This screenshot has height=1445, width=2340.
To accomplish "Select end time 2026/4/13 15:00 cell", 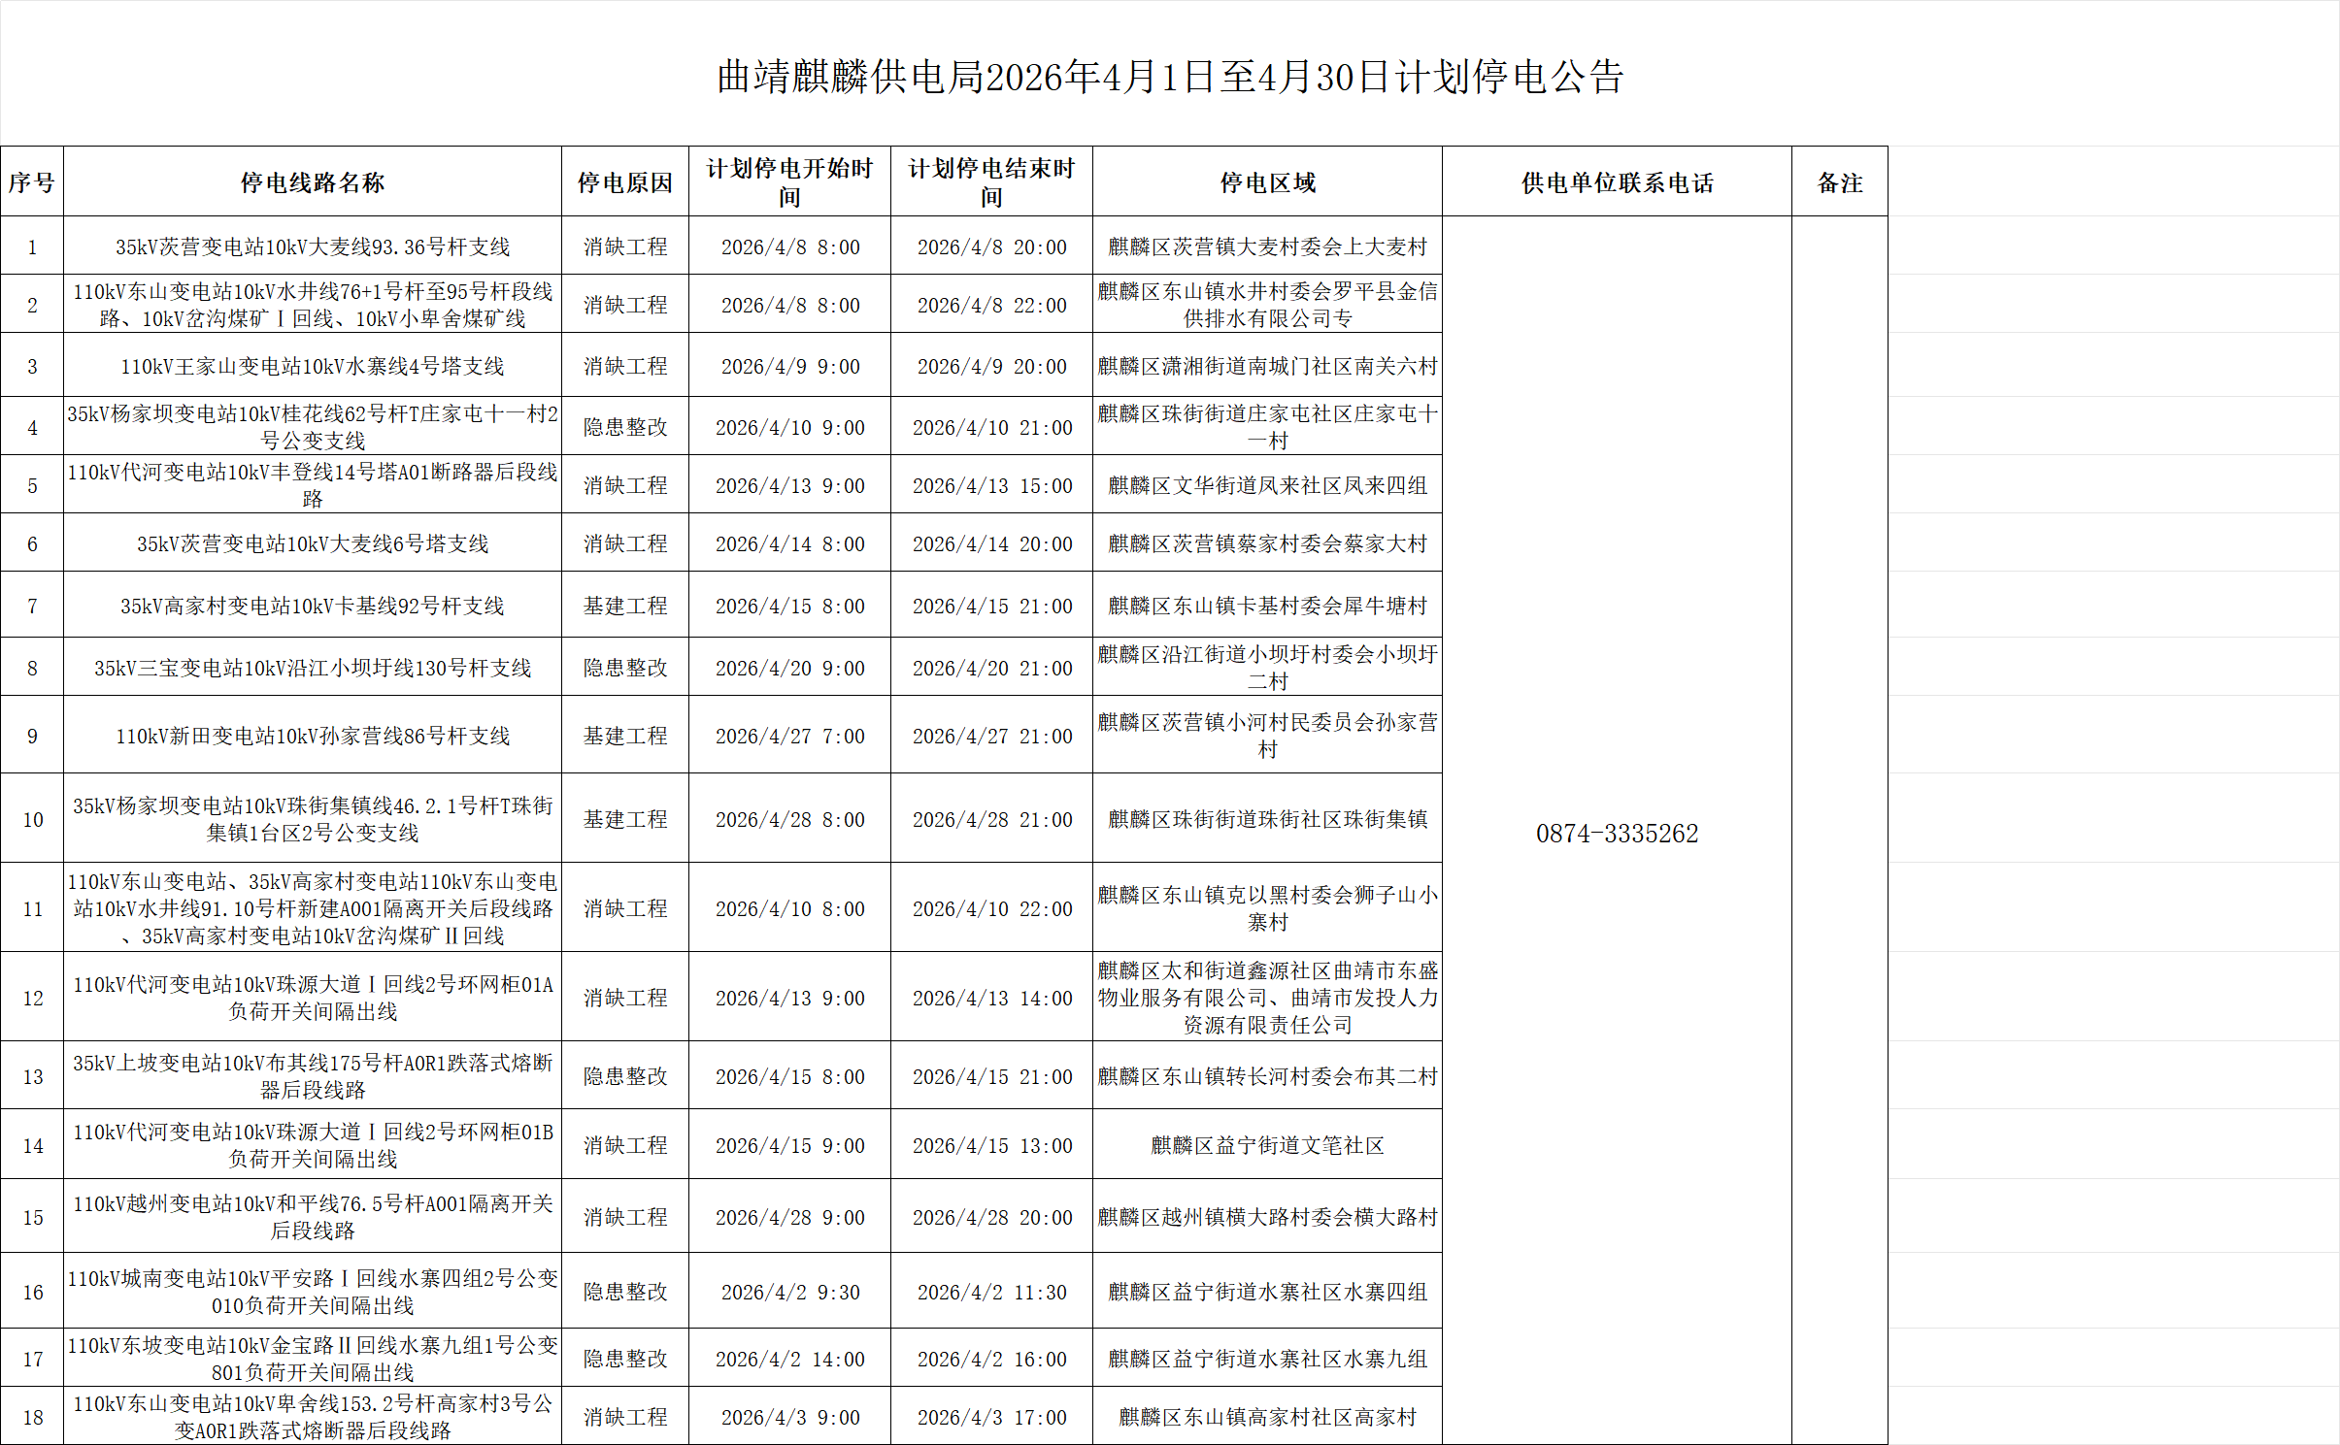I will pos(991,485).
